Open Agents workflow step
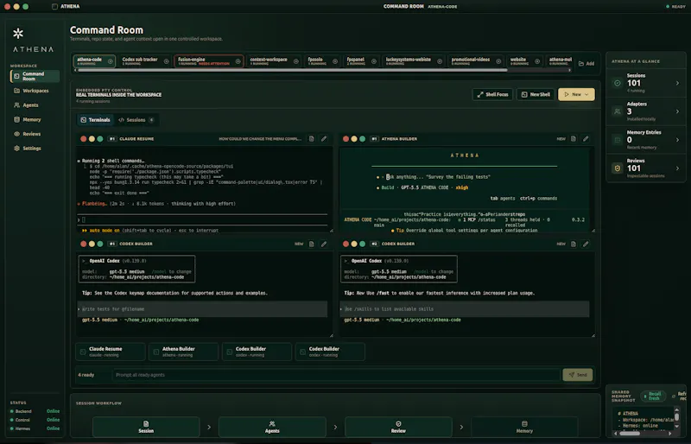Image resolution: width=691 pixels, height=444 pixels. point(272,427)
